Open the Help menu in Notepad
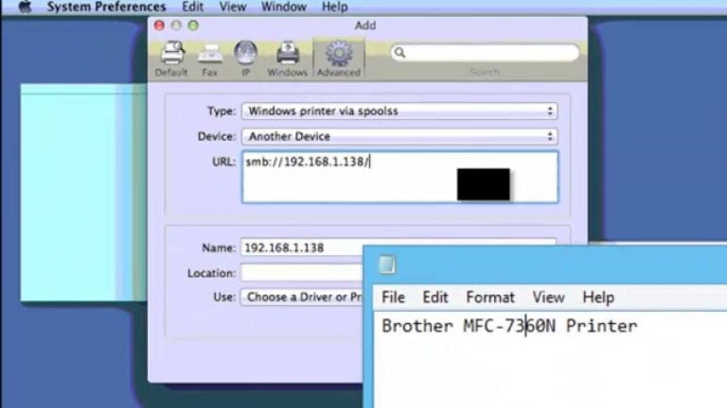 click(x=598, y=297)
